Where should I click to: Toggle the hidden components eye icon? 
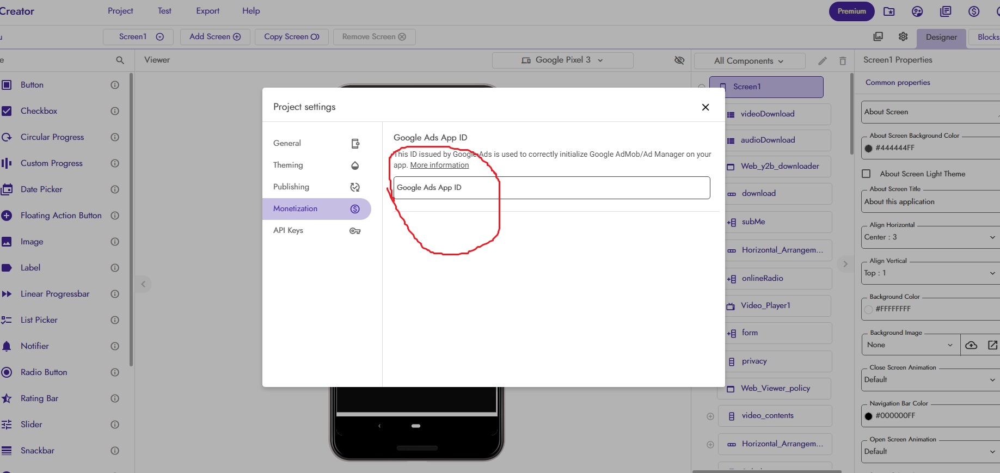click(x=679, y=60)
